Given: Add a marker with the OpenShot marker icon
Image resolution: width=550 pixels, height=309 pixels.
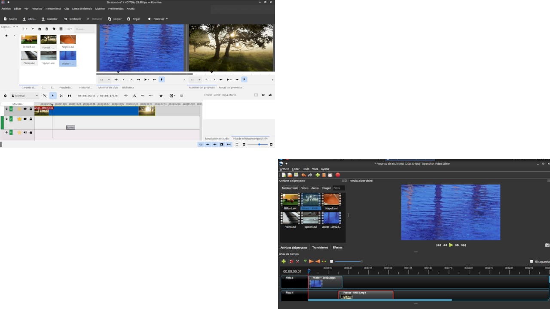Looking at the screenshot, I should click(305, 261).
